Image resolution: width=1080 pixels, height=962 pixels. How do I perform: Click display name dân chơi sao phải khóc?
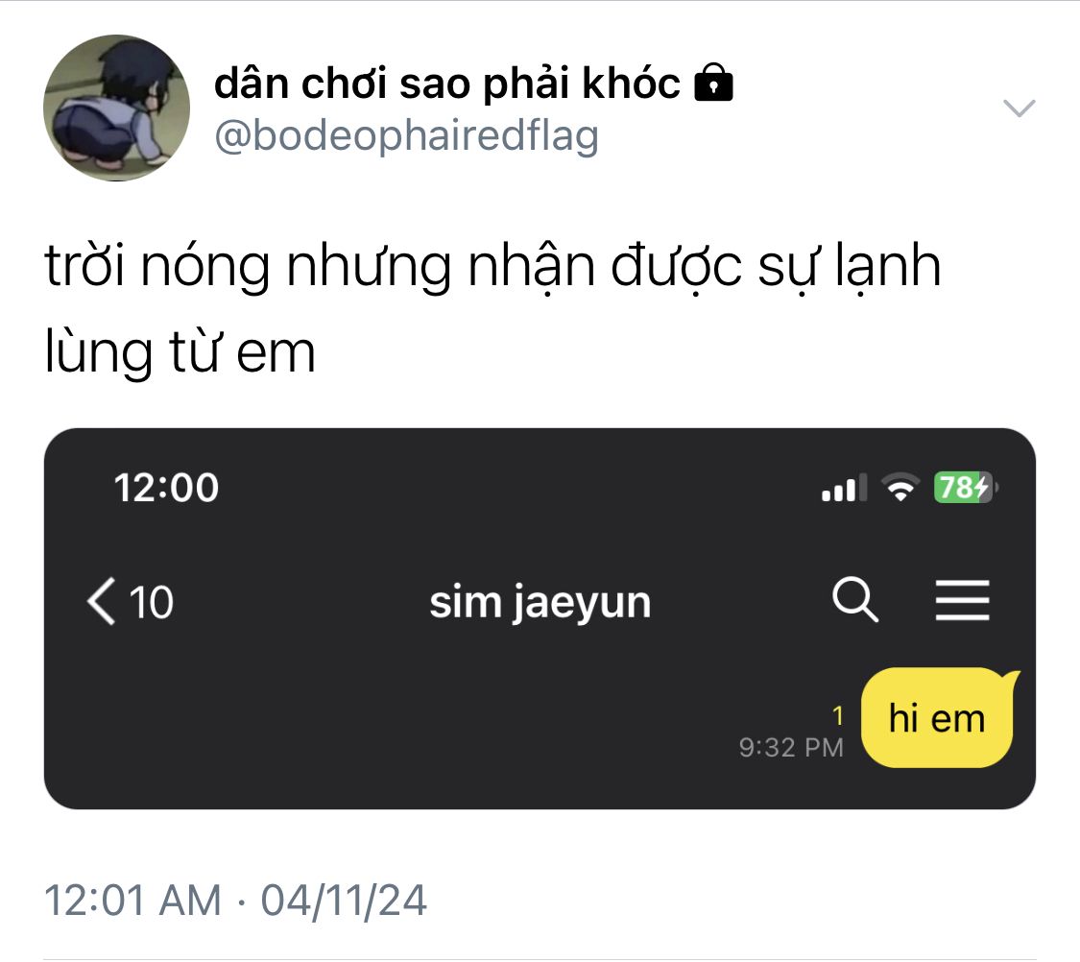click(x=447, y=84)
